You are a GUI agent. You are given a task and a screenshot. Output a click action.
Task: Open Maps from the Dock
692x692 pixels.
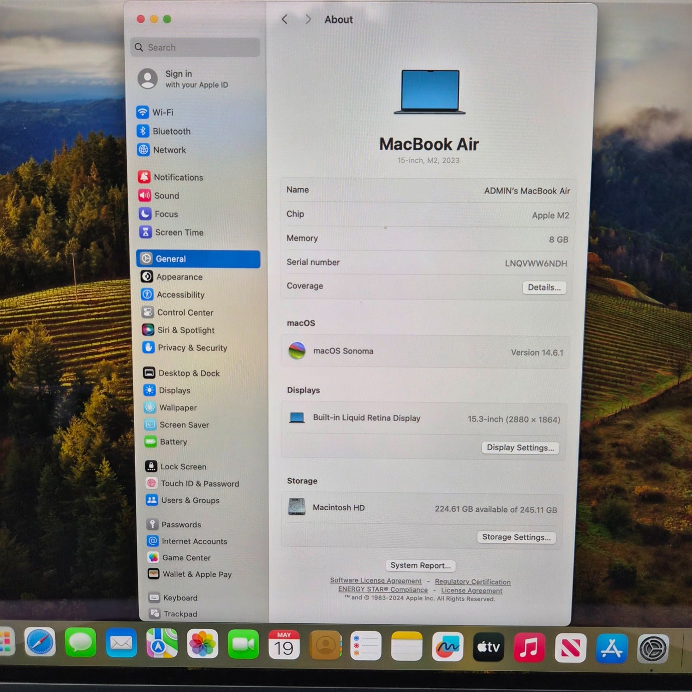[x=161, y=643]
